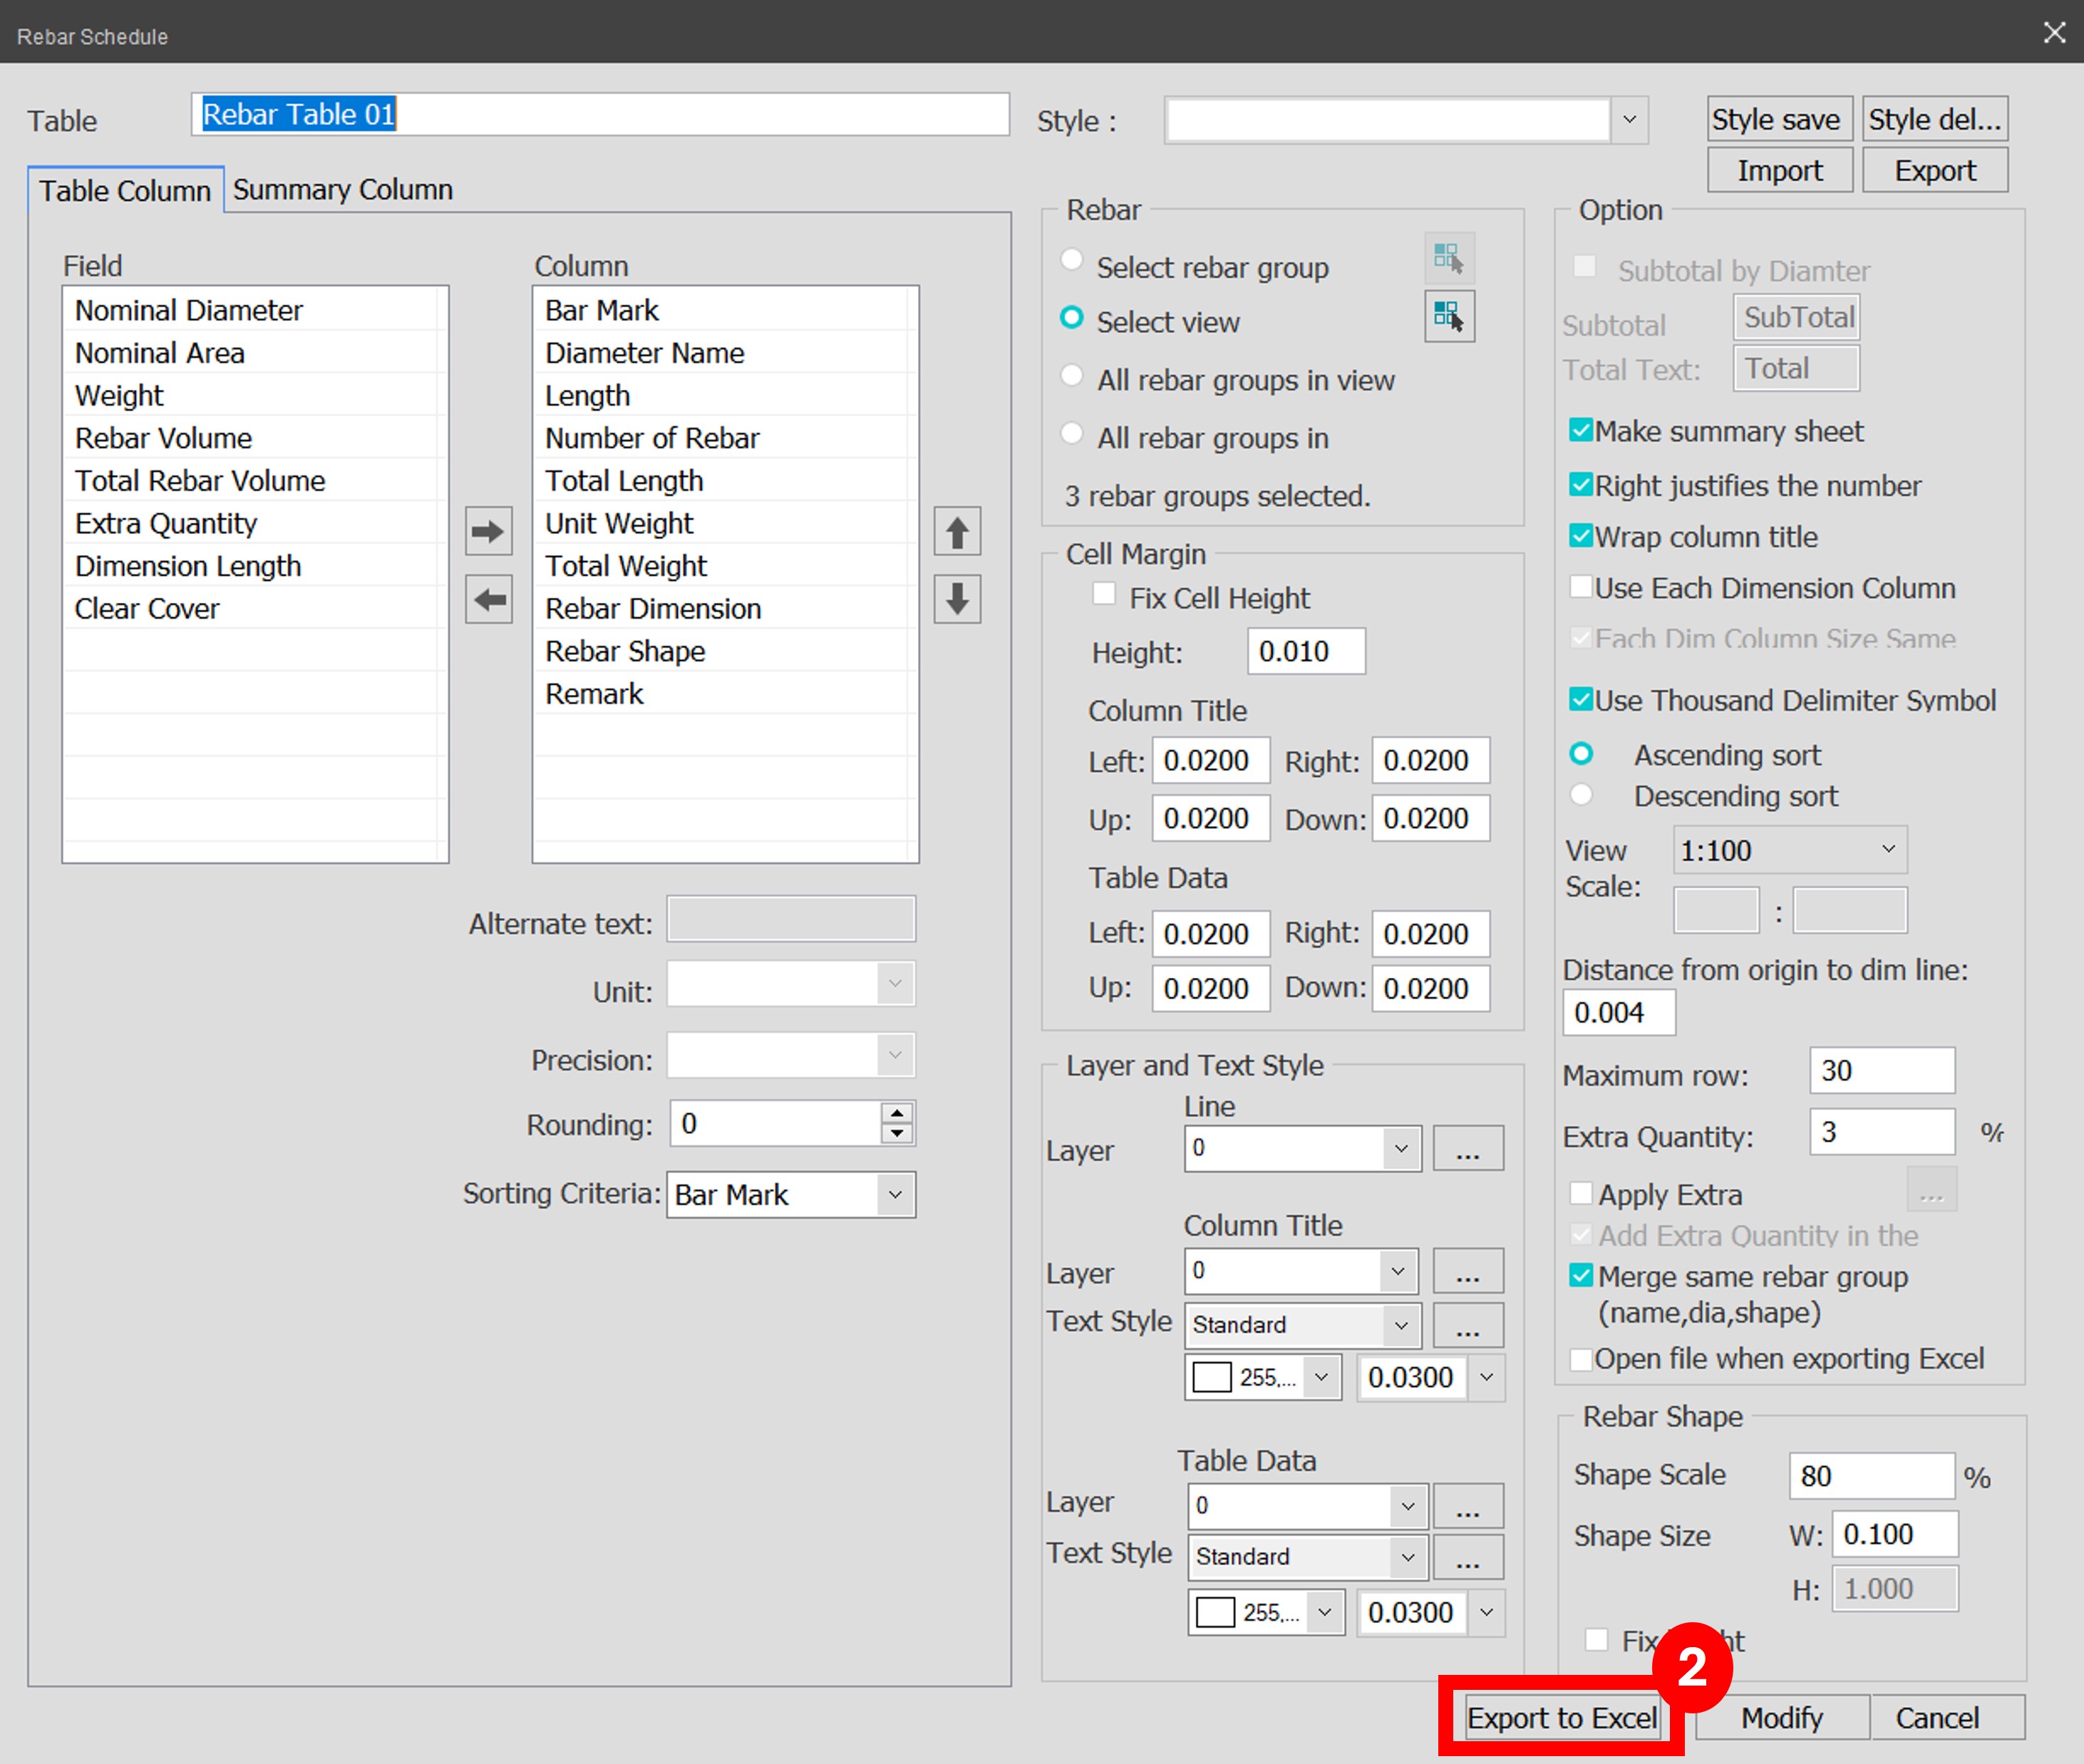Click the picker icon beside Select rebar group
Screen dimensions: 2084x1764
click(1448, 257)
